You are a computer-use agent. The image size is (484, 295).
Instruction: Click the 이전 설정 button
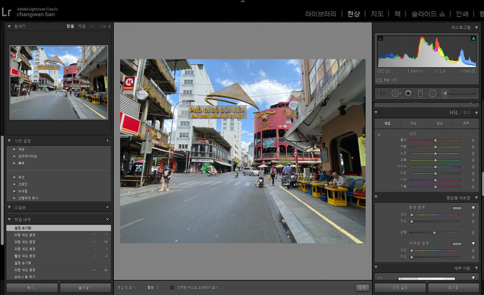pos(400,287)
